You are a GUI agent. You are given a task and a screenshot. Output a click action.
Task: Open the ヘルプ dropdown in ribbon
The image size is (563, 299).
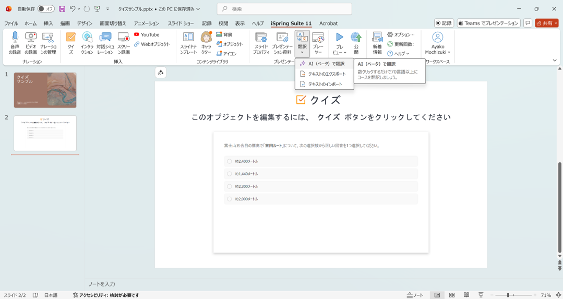[398, 54]
